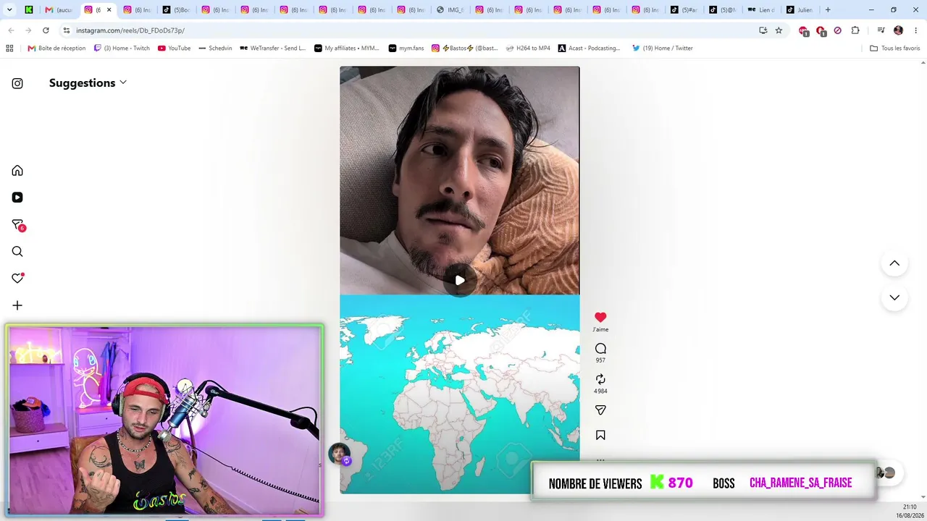Screen dimensions: 927x521
Task: Expand the Suggestions dropdown
Action: tap(88, 82)
